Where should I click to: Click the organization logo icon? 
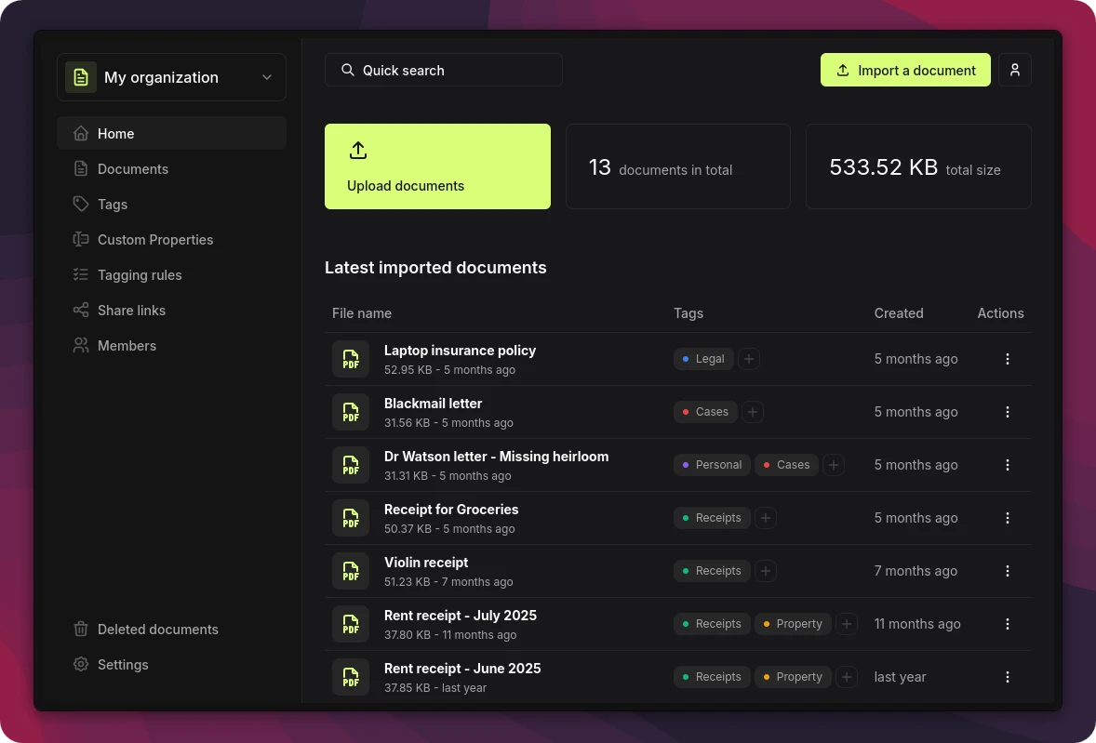[x=81, y=77]
